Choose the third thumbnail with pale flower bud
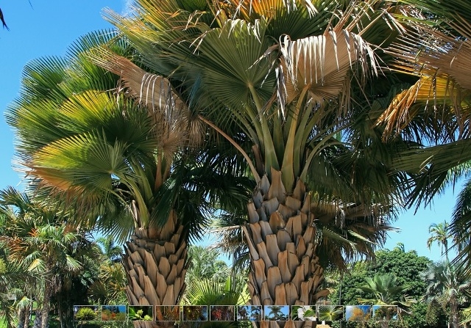Image resolution: width=471 pixels, height=328 pixels. 141,313
